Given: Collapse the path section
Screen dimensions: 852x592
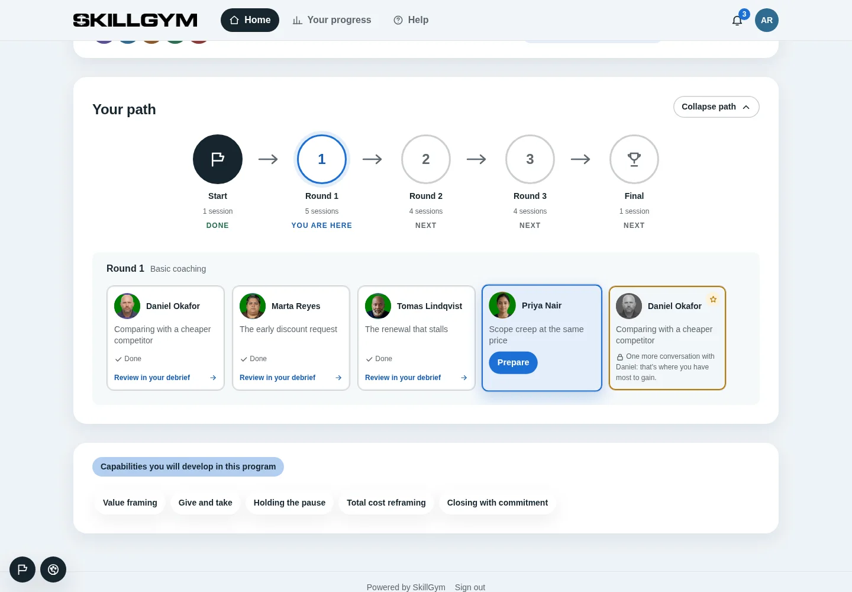Looking at the screenshot, I should [717, 107].
